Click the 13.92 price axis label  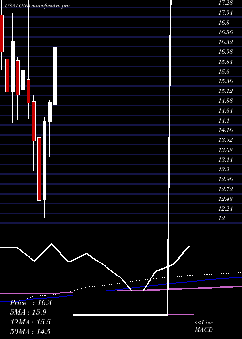[226, 140]
